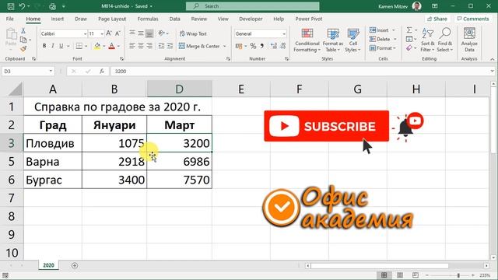Toggle Align Left
Screen dimensions: 498x280
132,46
